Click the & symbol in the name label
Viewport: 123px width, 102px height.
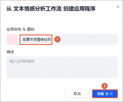click(x=24, y=29)
